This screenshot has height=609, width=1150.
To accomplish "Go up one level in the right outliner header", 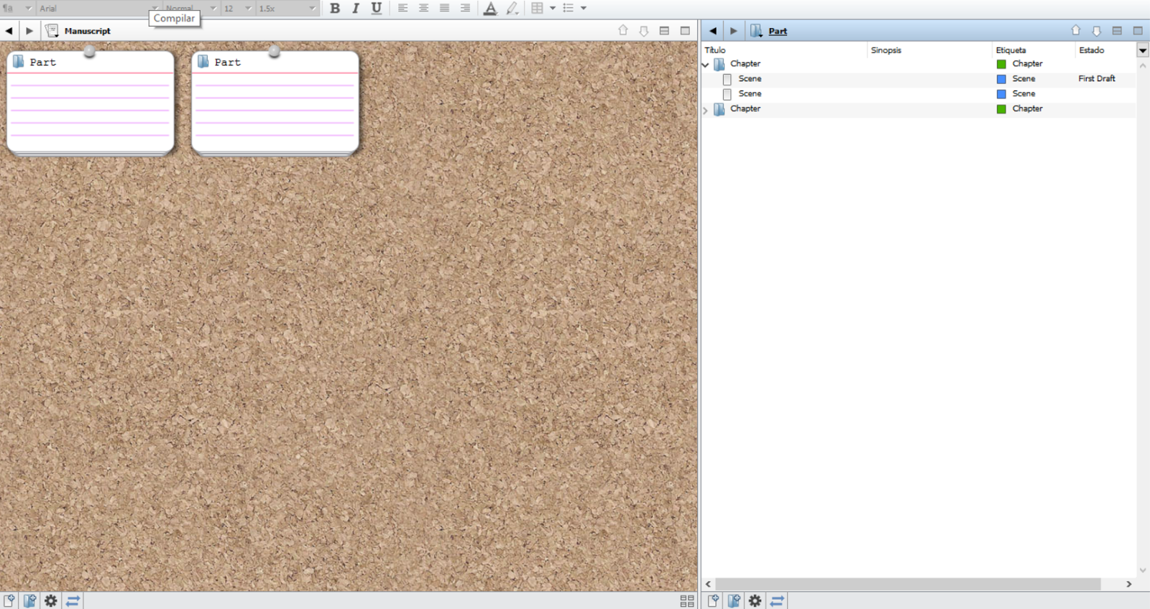I will 1075,31.
